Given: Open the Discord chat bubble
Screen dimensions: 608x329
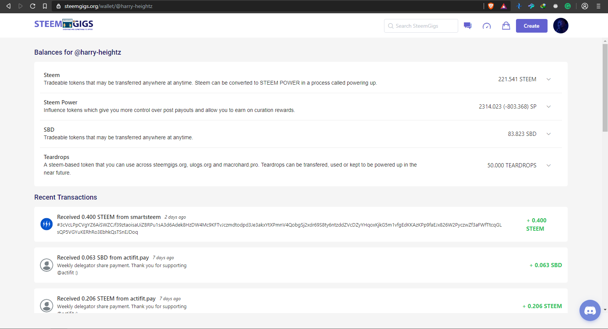Looking at the screenshot, I should (x=590, y=310).
